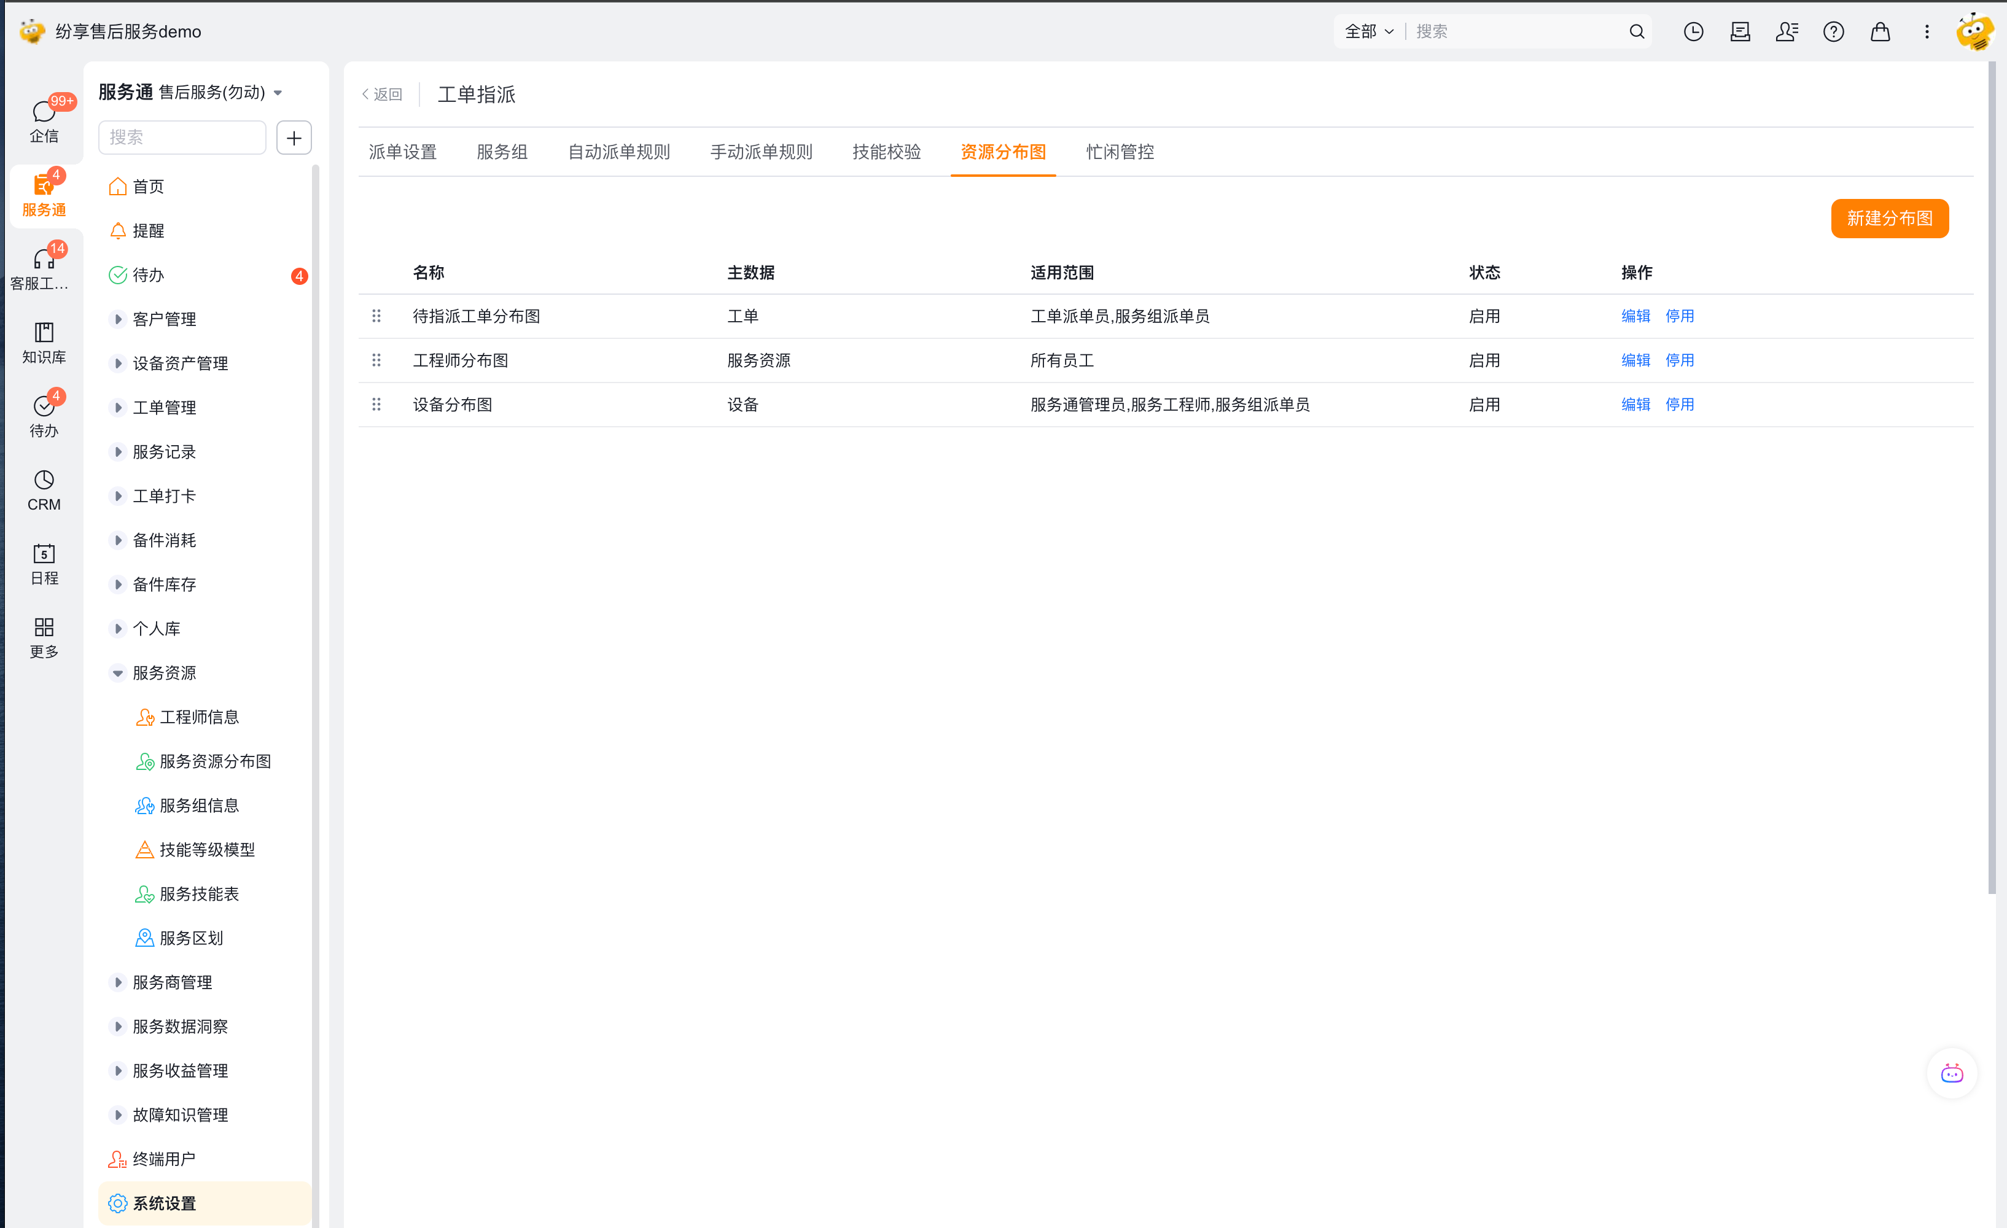Open the AI assistant robot floating icon
Image resolution: width=2007 pixels, height=1228 pixels.
1952,1073
